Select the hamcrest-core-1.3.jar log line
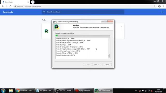 68,51
